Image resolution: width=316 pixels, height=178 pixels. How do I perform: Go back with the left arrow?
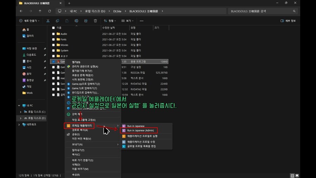21,11
